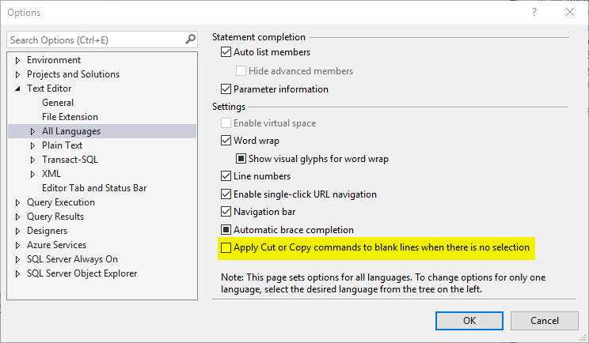The image size is (589, 343).
Task: Toggle Enable single-click URL navigation
Action: pyautogui.click(x=227, y=194)
